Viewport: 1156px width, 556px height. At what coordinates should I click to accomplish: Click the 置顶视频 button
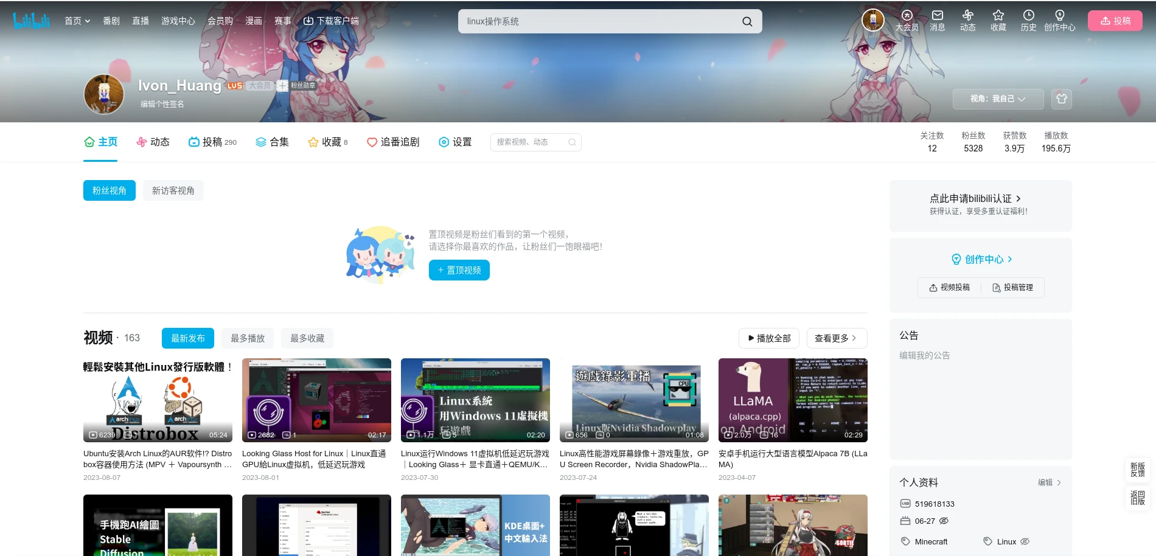tap(459, 270)
